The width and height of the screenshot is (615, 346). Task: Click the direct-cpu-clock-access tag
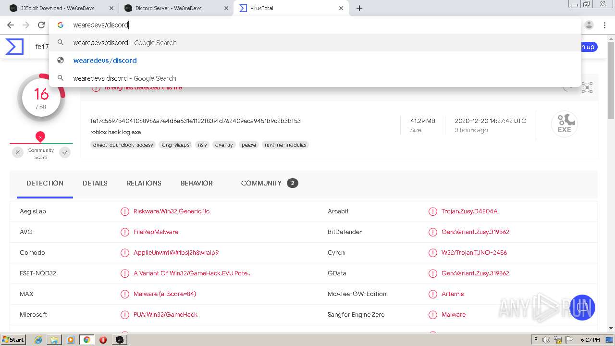[123, 145]
